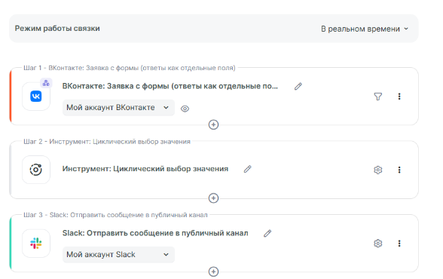
Task: Click the VKontakte app logo icon
Action: (36, 97)
